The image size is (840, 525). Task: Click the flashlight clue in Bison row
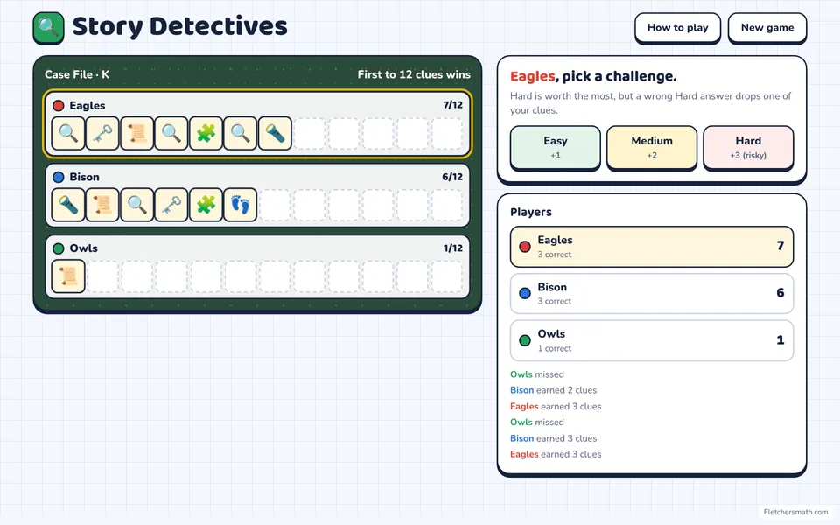pyautogui.click(x=68, y=205)
